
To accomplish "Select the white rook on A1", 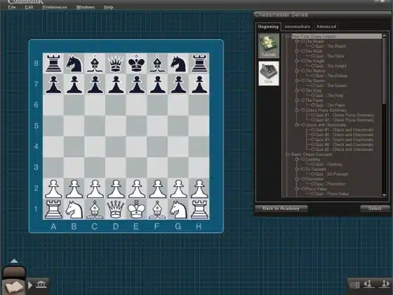I will click(x=53, y=209).
